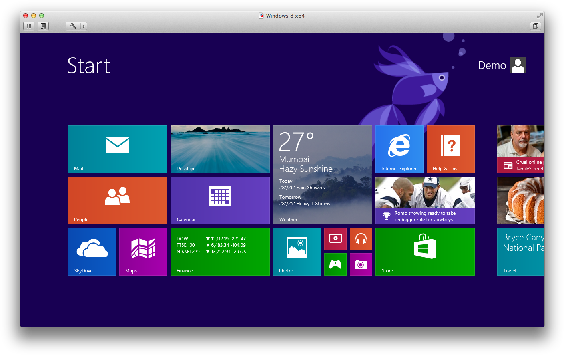
Task: Open the Help & Tips tile
Action: (451, 149)
